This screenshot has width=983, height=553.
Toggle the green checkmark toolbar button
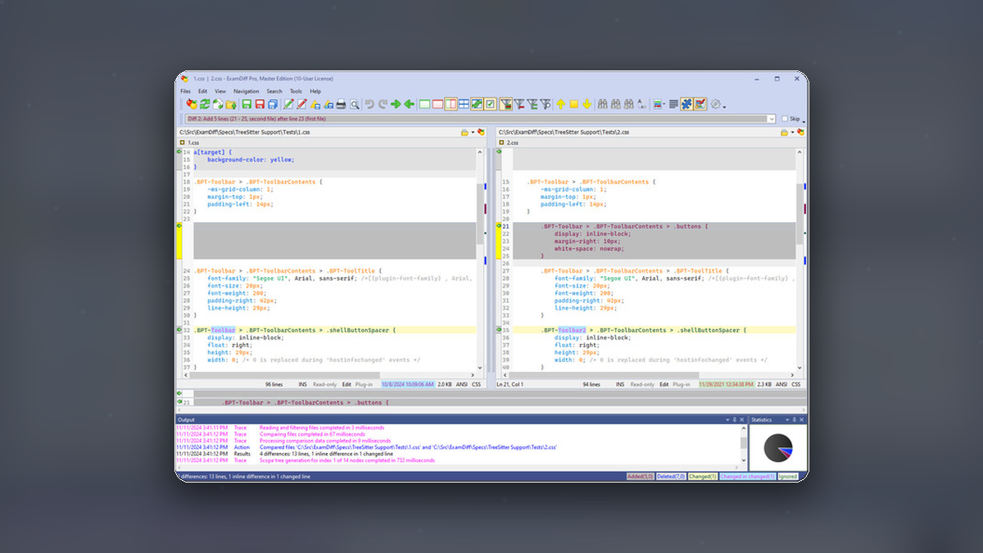click(x=491, y=104)
